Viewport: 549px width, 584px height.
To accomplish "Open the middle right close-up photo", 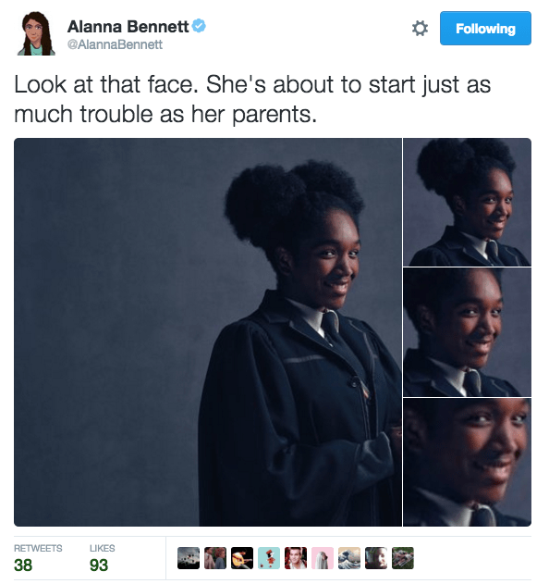I will coord(467,332).
